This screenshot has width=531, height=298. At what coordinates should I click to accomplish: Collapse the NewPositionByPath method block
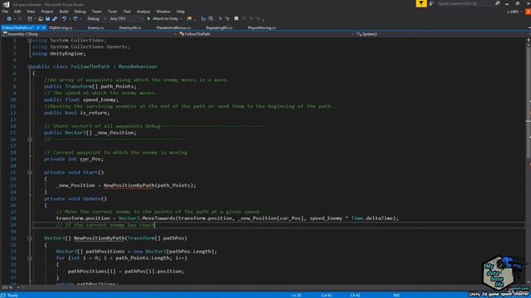point(30,238)
